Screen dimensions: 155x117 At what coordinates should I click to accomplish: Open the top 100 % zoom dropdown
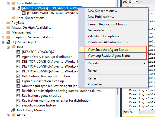tap(137, 2)
